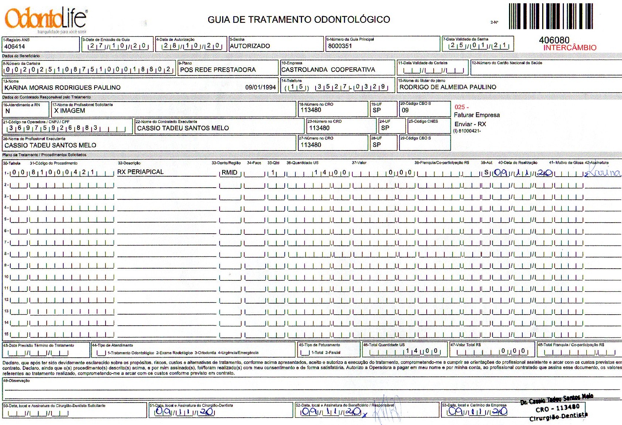Image resolution: width=622 pixels, height=425 pixels.
Task: Click the row 1 description 'RX PERIAPICAL'
Action: click(141, 172)
